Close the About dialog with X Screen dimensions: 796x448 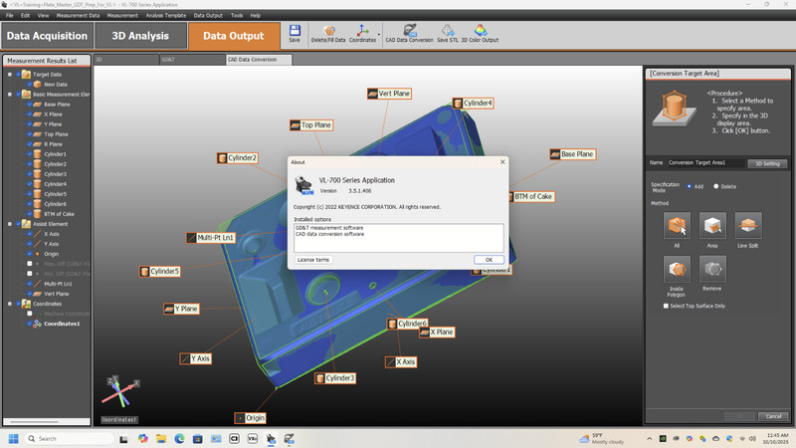click(502, 162)
